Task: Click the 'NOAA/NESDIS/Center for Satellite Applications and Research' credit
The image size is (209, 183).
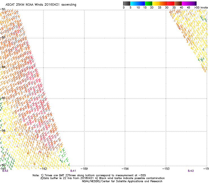Action: pyautogui.click(x=122, y=181)
